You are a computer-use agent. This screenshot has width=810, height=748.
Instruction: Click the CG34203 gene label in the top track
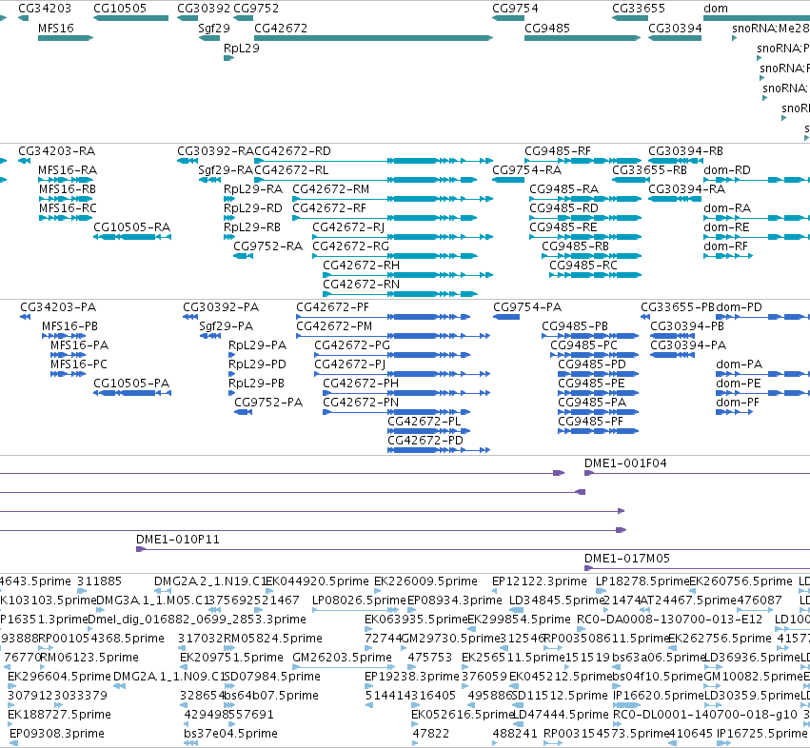pos(45,9)
